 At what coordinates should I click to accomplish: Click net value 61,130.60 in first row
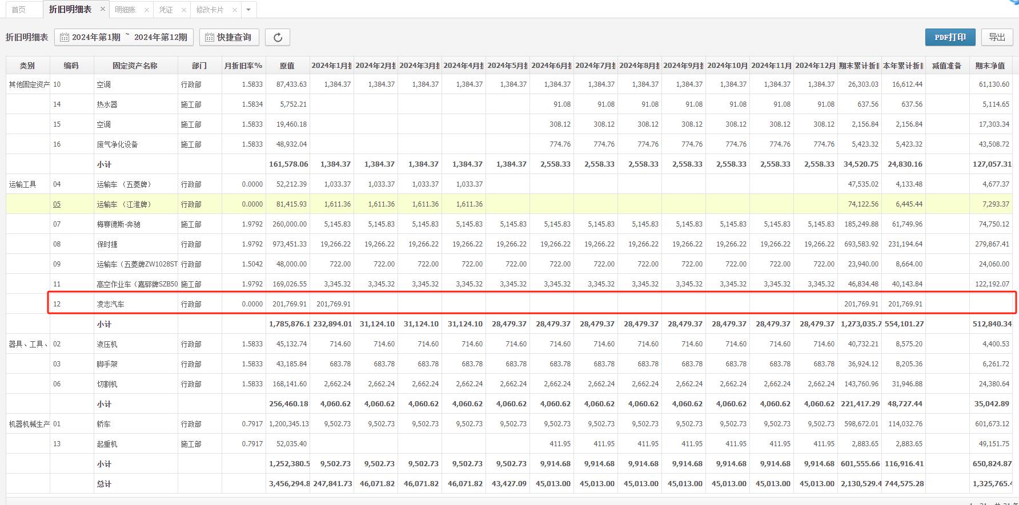point(994,84)
